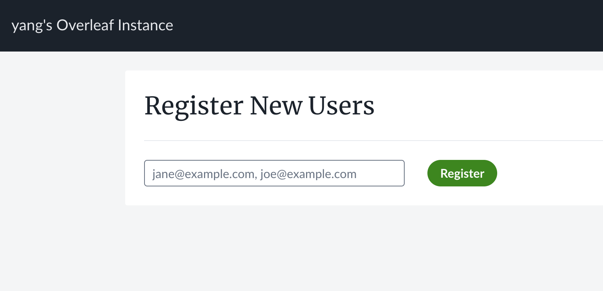603x291 pixels.
Task: Click the word Users in the heading
Action: [x=341, y=106]
